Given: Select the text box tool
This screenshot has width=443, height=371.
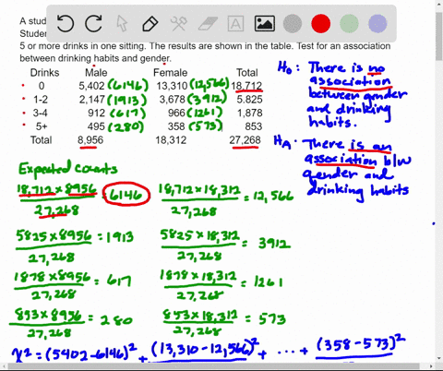Looking at the screenshot, I should click(235, 24).
